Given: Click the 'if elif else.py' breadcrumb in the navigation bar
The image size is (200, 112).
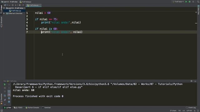Looking at the screenshot, I should click(x=25, y=2).
